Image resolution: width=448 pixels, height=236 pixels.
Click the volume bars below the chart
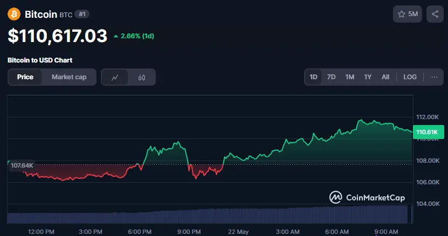pos(210,214)
